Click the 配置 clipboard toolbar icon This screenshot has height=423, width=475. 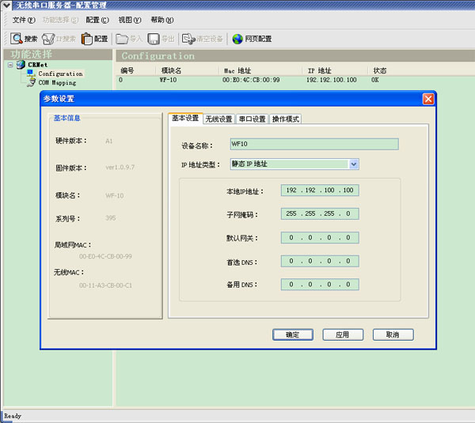coord(86,39)
